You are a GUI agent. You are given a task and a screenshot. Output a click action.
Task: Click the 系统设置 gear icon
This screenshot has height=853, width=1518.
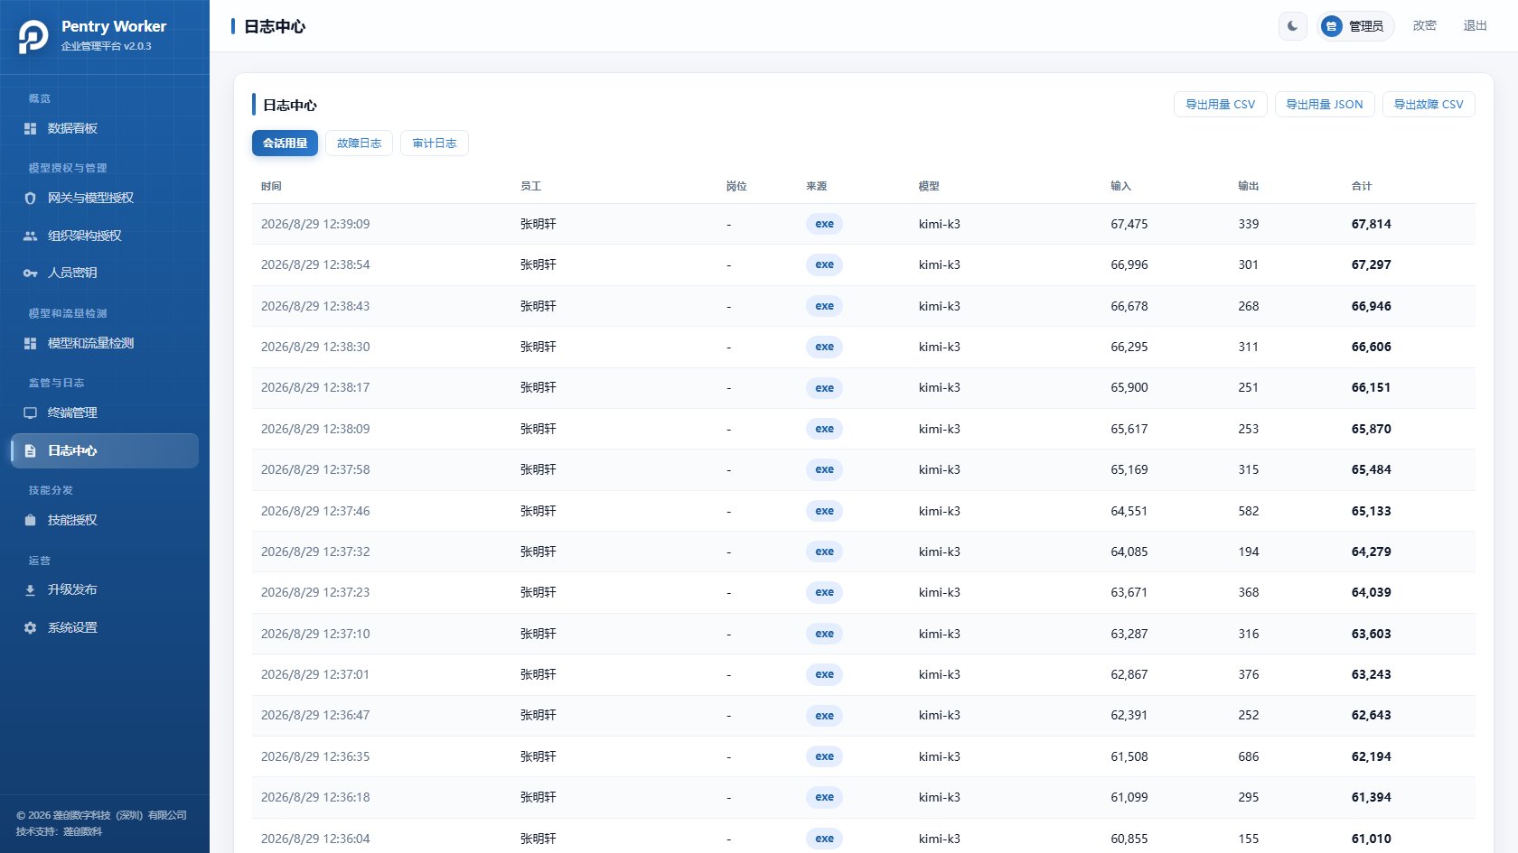point(30,627)
